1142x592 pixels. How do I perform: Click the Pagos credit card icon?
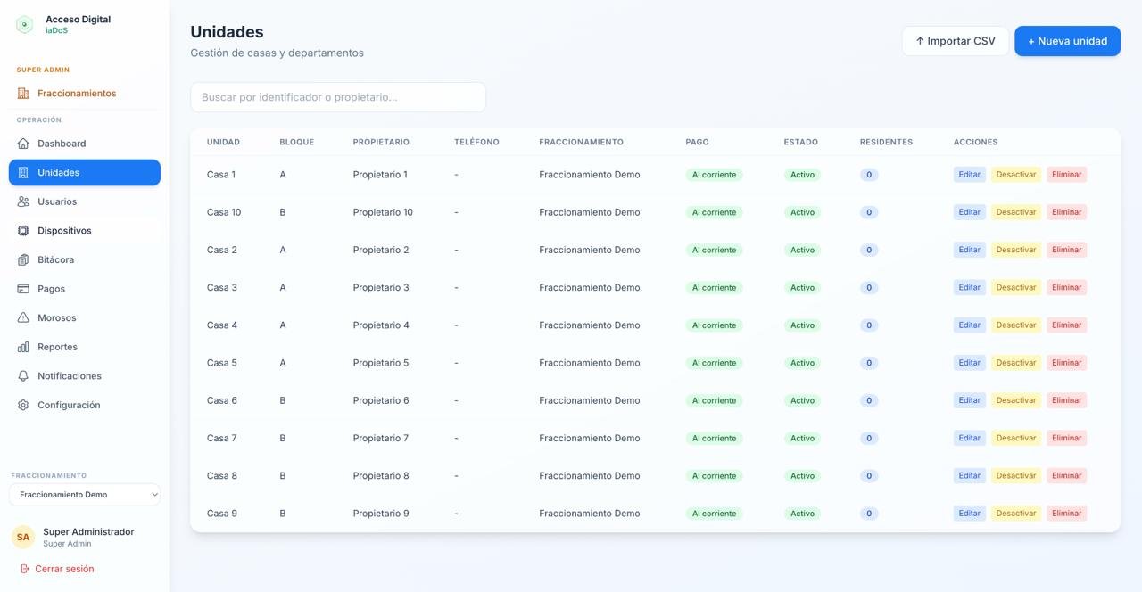coord(23,289)
